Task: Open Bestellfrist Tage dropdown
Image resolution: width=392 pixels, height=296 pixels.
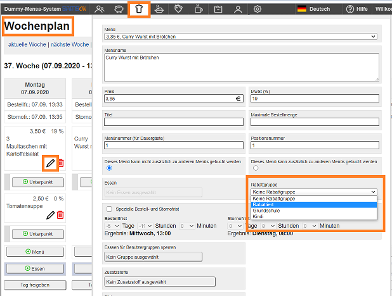Action: pos(112,226)
